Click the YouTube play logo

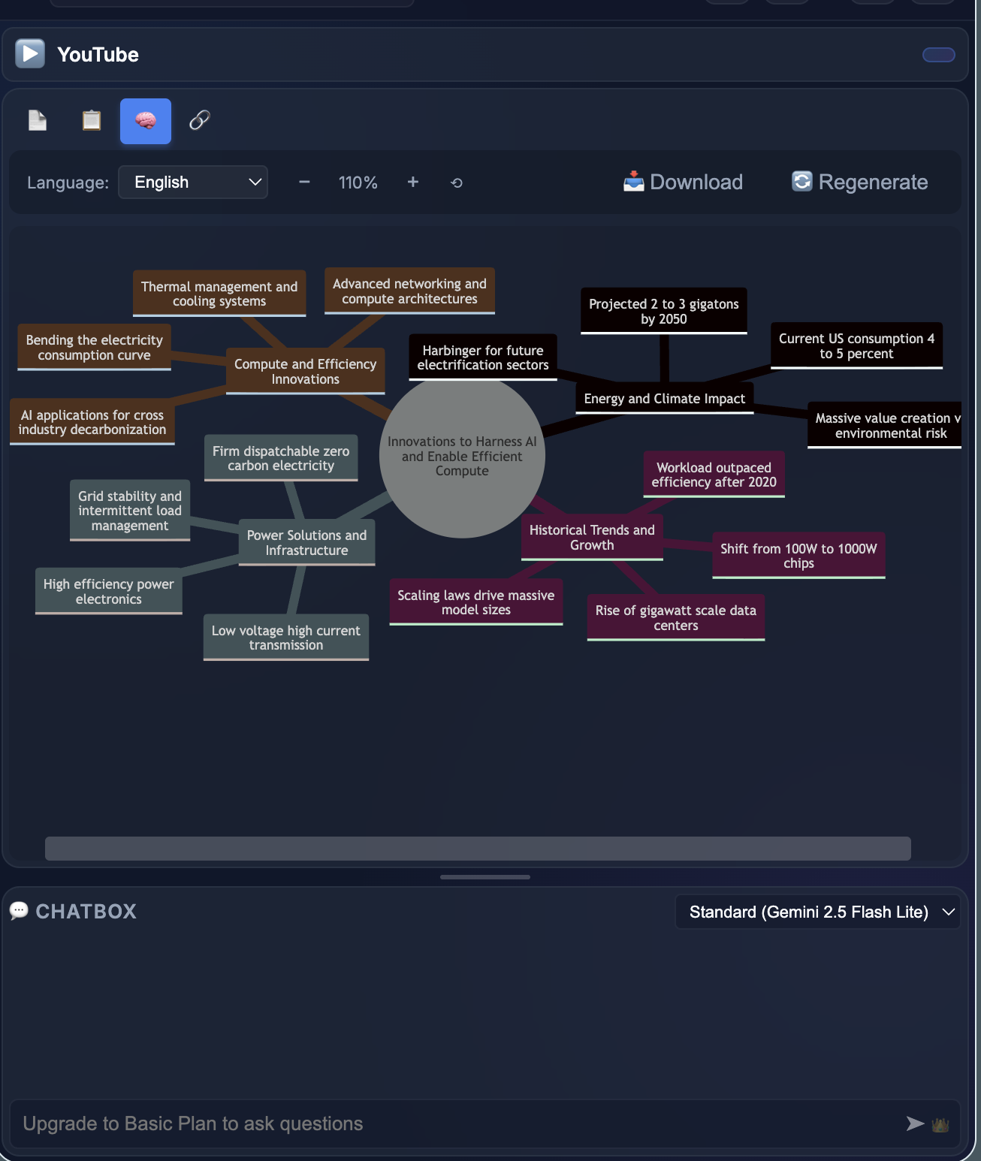pos(30,53)
